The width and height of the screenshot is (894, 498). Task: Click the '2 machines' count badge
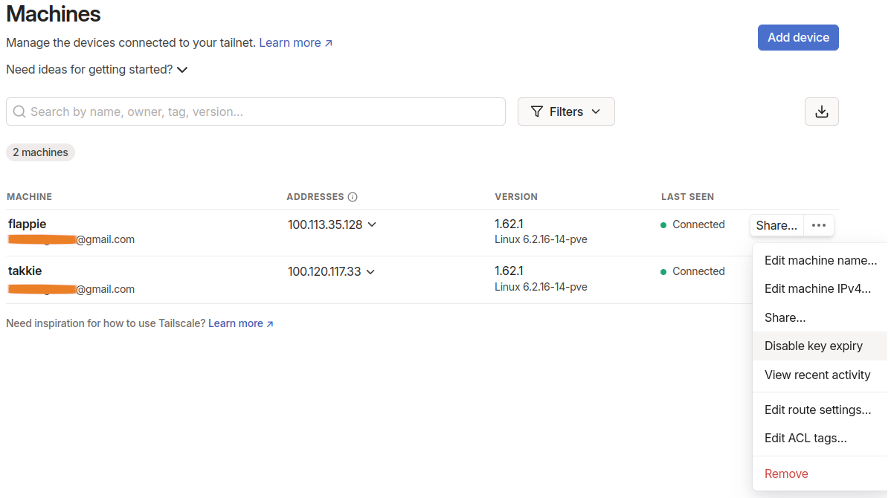[40, 152]
